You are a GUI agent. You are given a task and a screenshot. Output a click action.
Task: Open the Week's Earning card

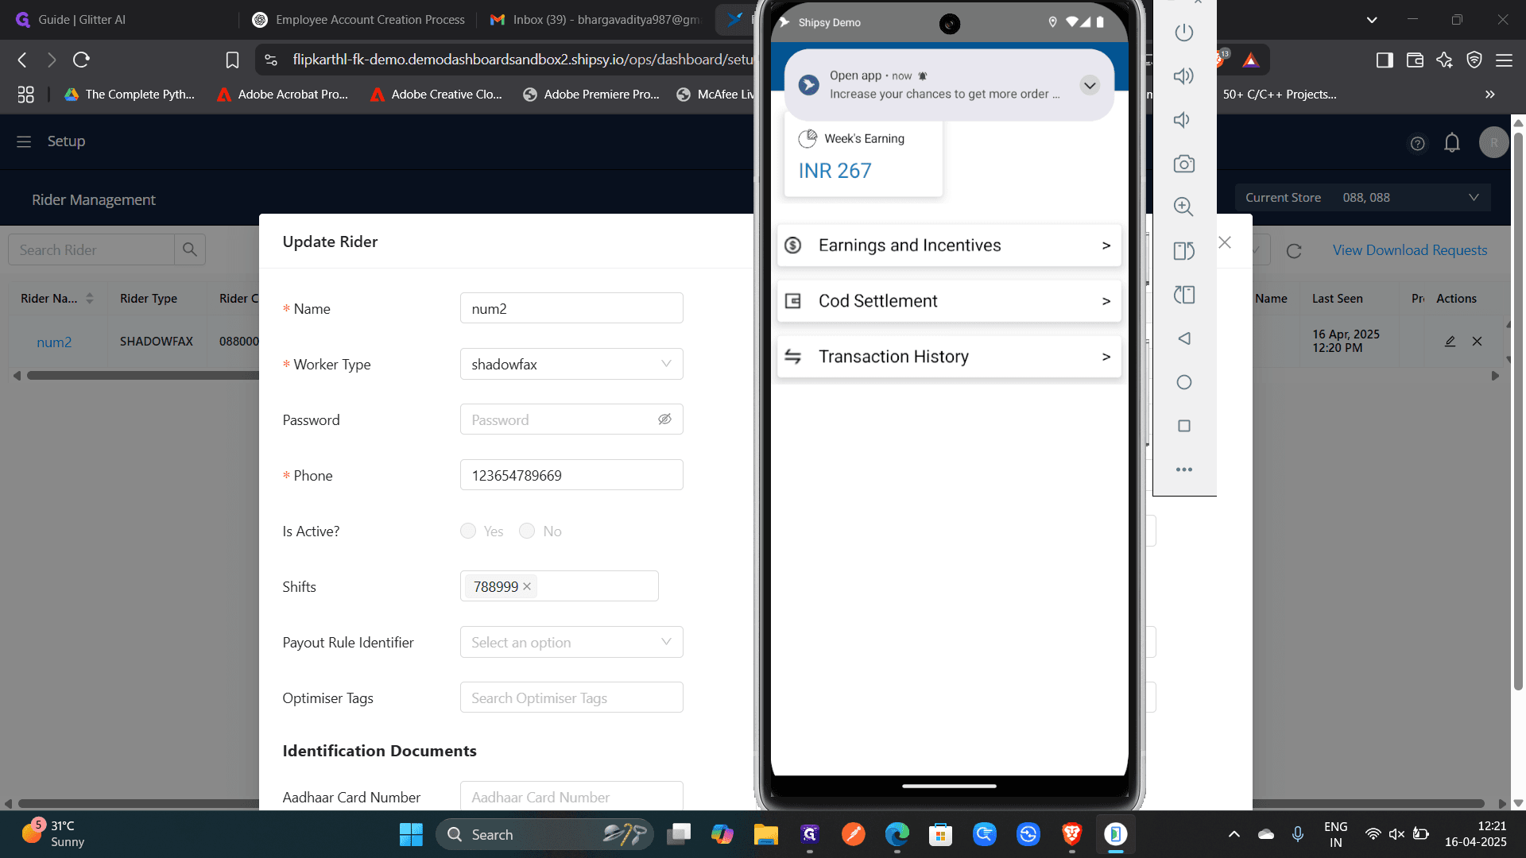click(863, 157)
